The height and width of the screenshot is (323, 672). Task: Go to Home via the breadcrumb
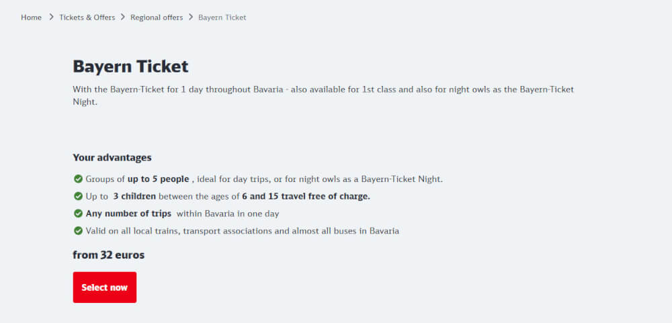31,17
